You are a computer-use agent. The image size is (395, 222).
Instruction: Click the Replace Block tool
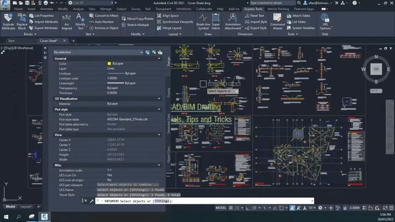coord(22,22)
